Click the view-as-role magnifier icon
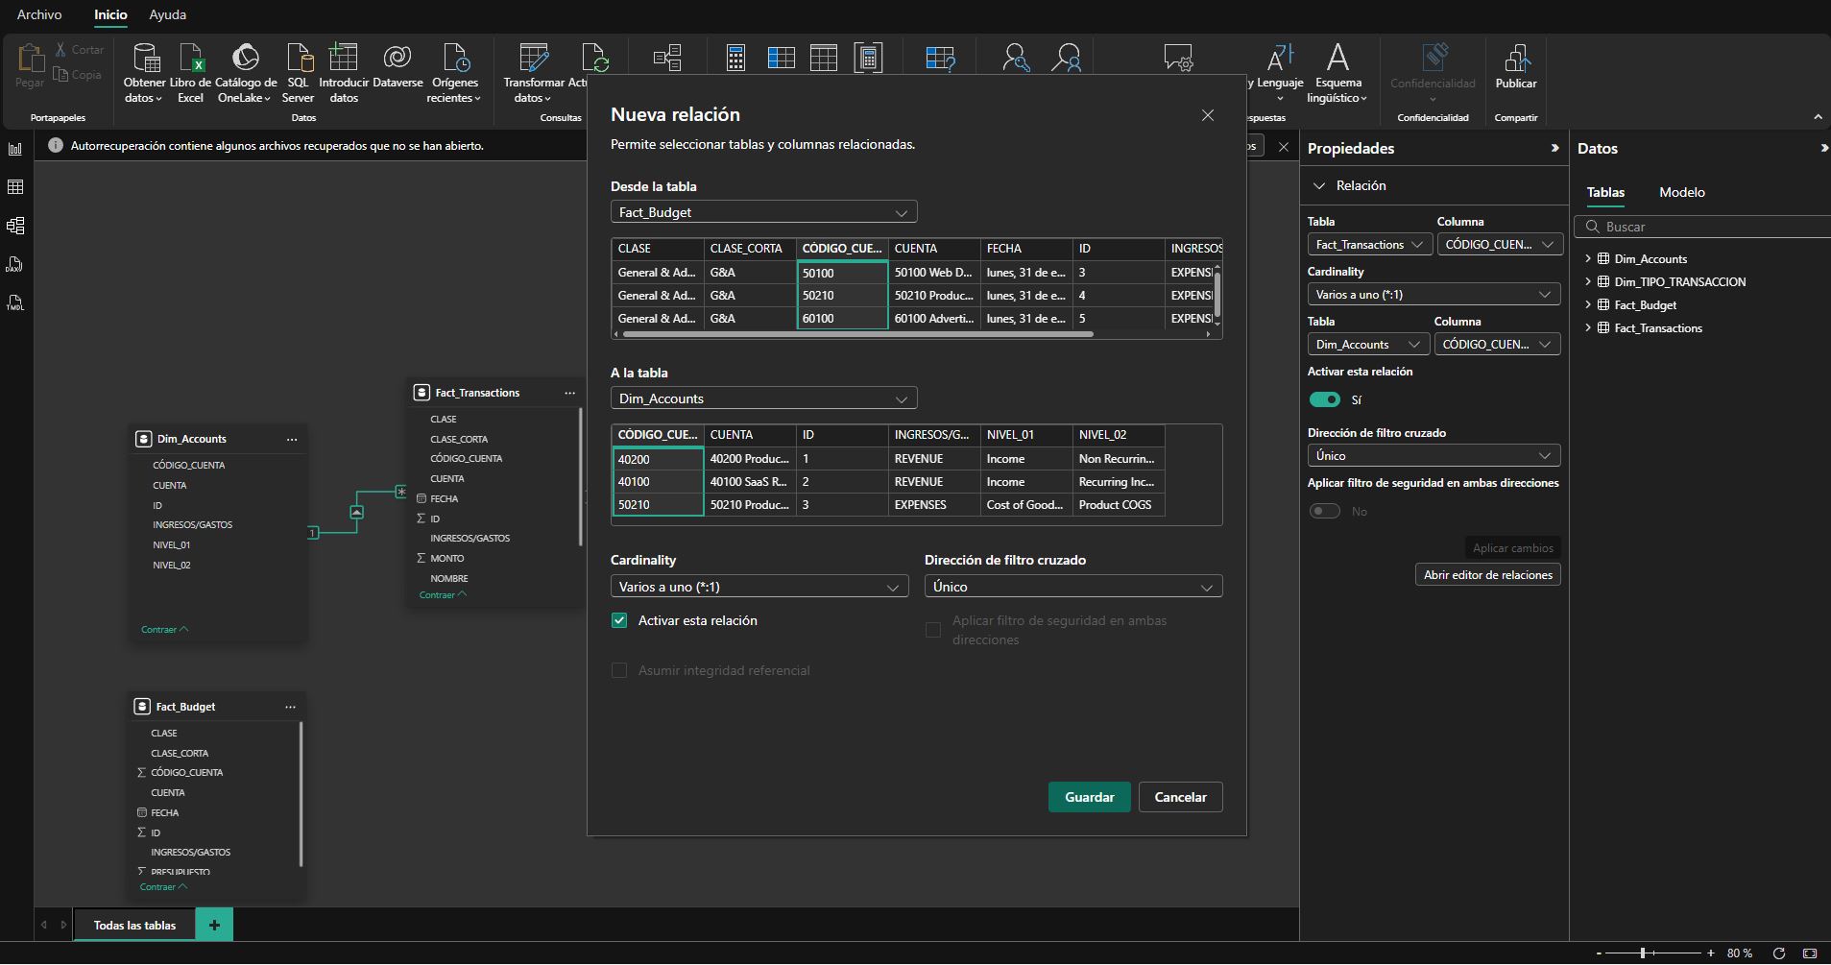The image size is (1831, 965). (1066, 59)
